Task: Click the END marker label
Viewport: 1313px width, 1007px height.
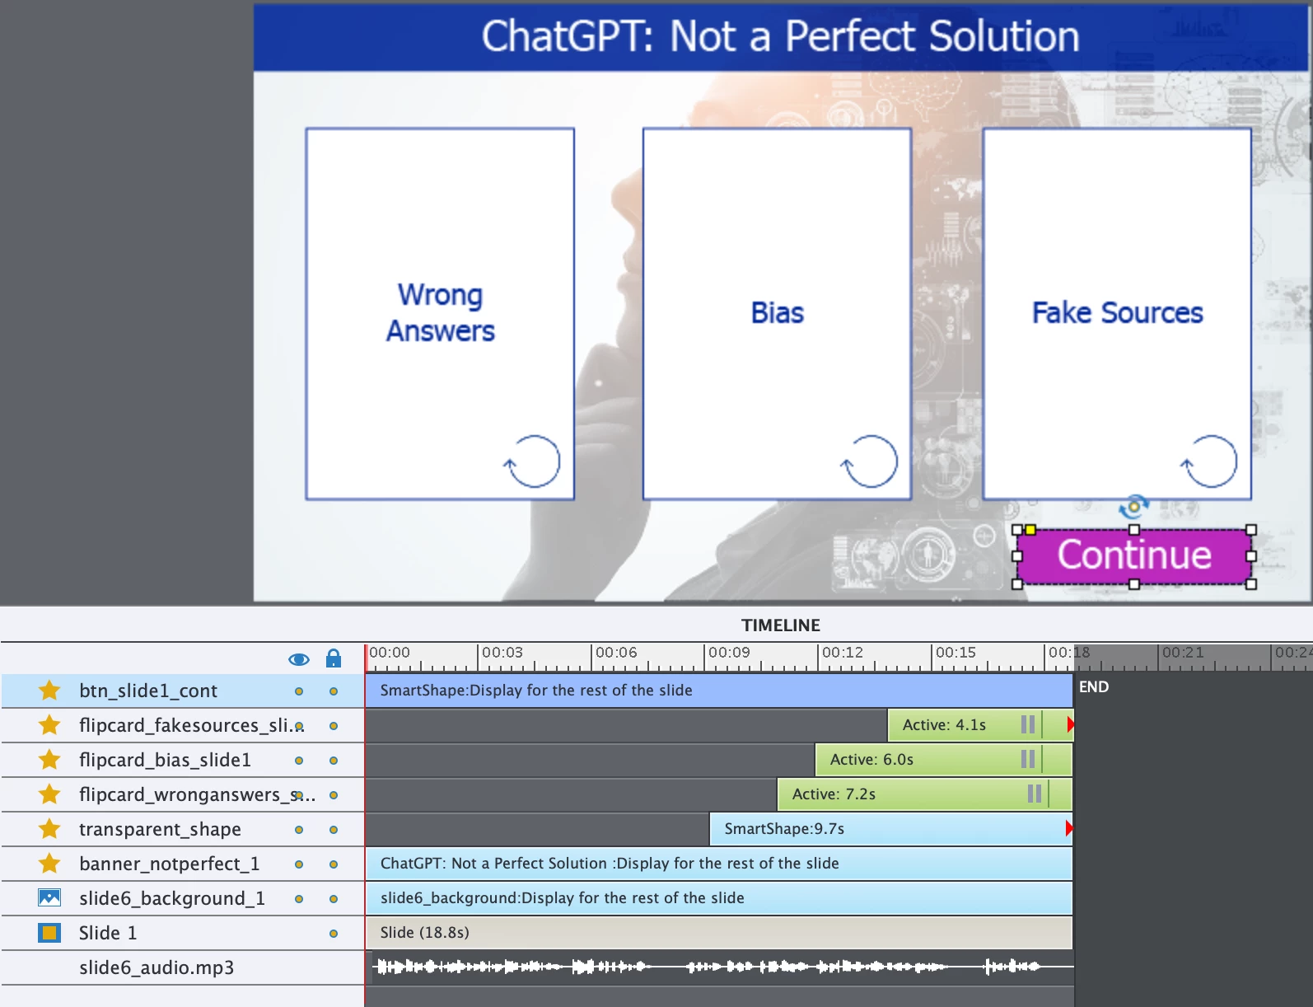Action: coord(1094,687)
